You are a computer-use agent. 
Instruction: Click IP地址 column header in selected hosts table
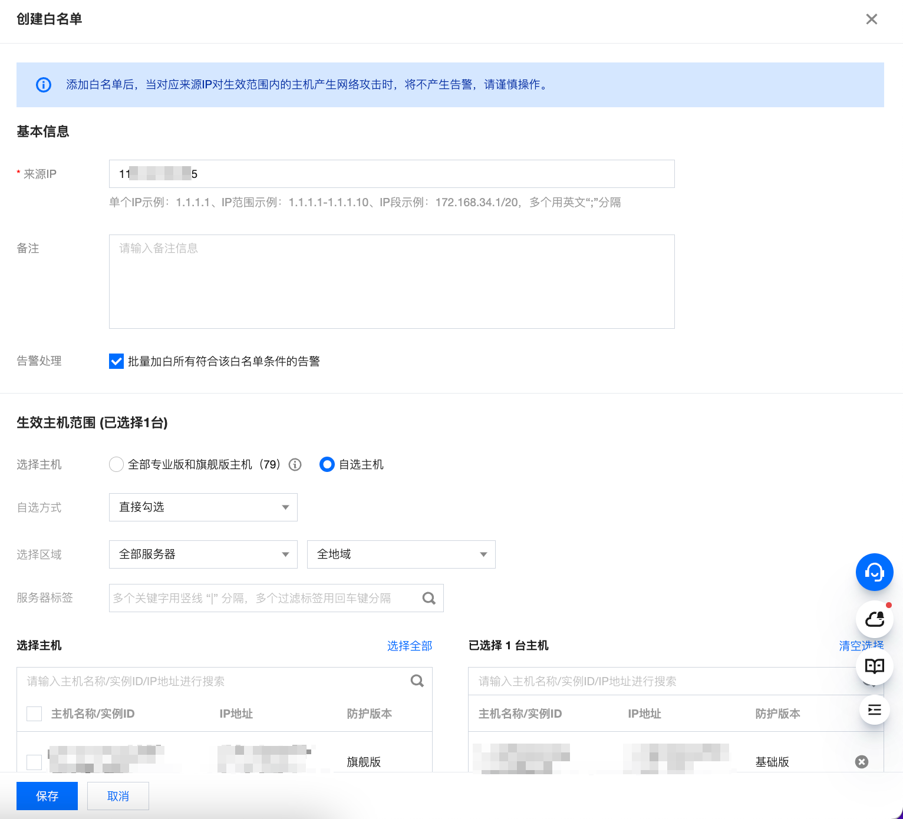click(645, 714)
